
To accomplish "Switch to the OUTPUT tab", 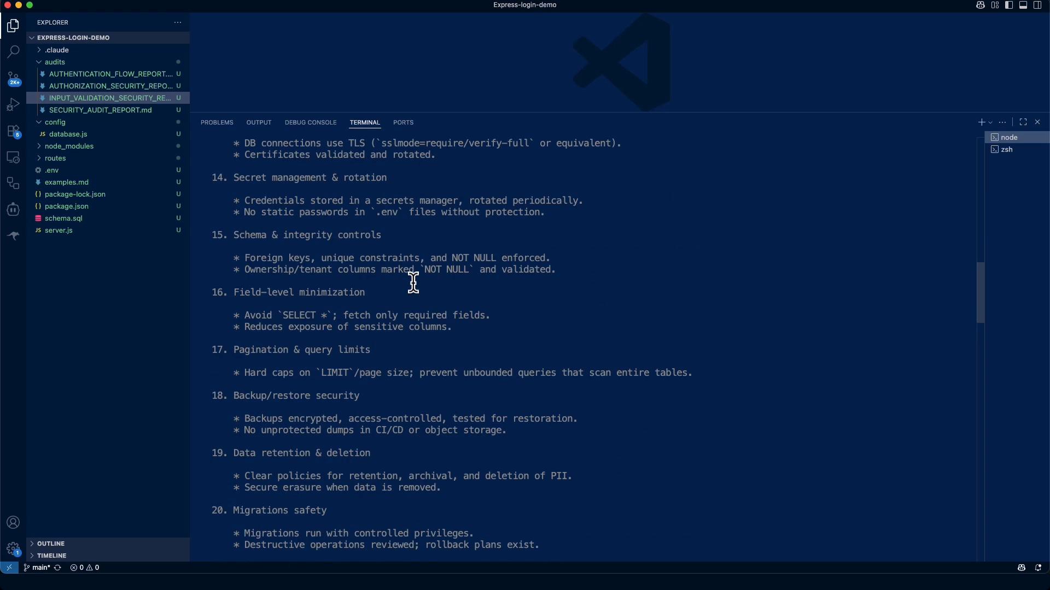I will pos(259,122).
